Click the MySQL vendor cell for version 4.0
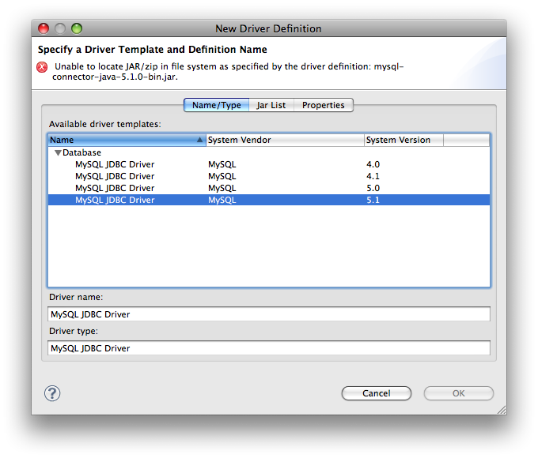Viewport: 538px width, 458px height. [x=222, y=164]
